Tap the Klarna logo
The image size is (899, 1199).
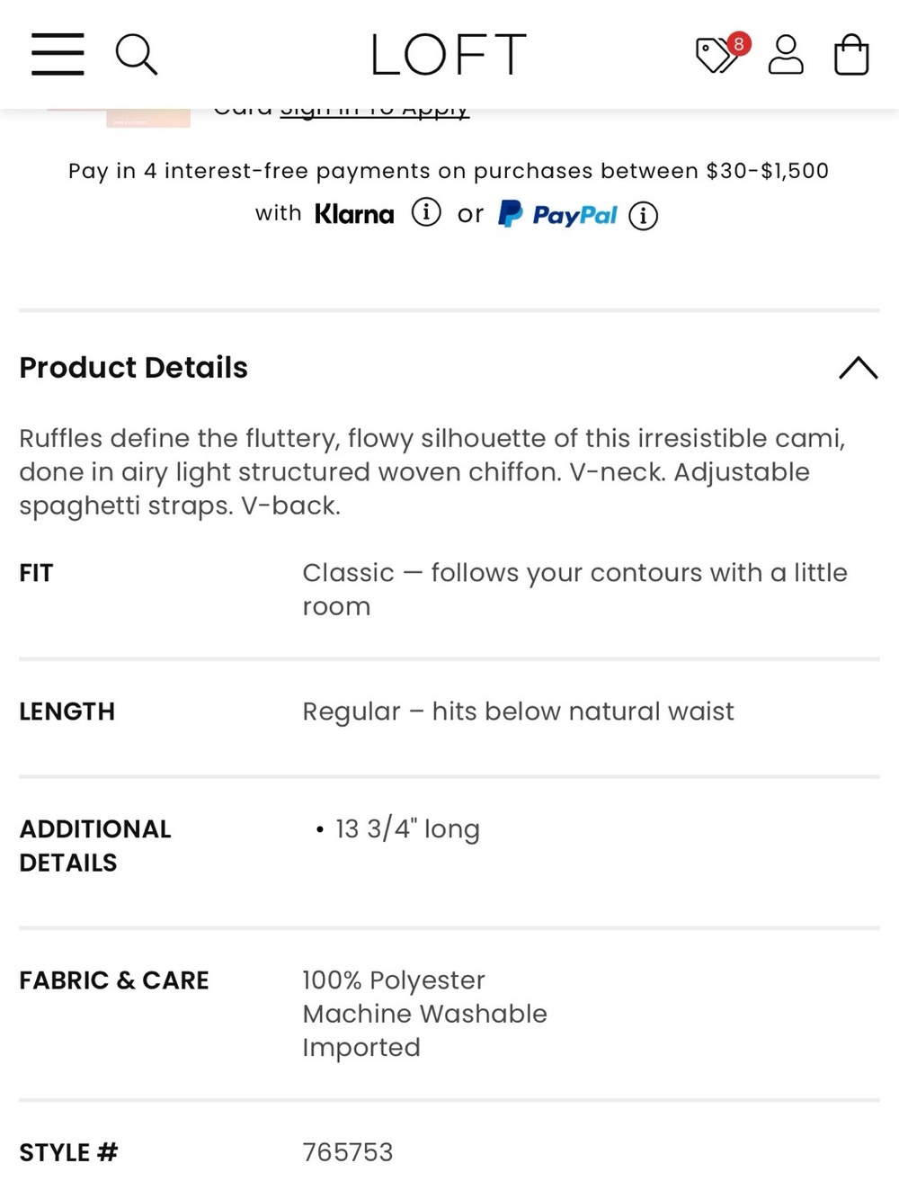tap(354, 213)
